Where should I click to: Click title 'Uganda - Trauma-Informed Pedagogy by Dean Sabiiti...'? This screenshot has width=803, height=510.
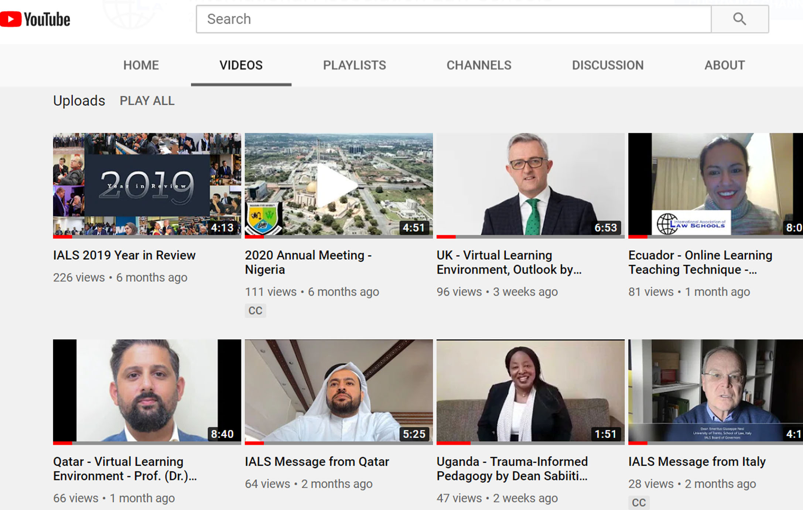[512, 469]
